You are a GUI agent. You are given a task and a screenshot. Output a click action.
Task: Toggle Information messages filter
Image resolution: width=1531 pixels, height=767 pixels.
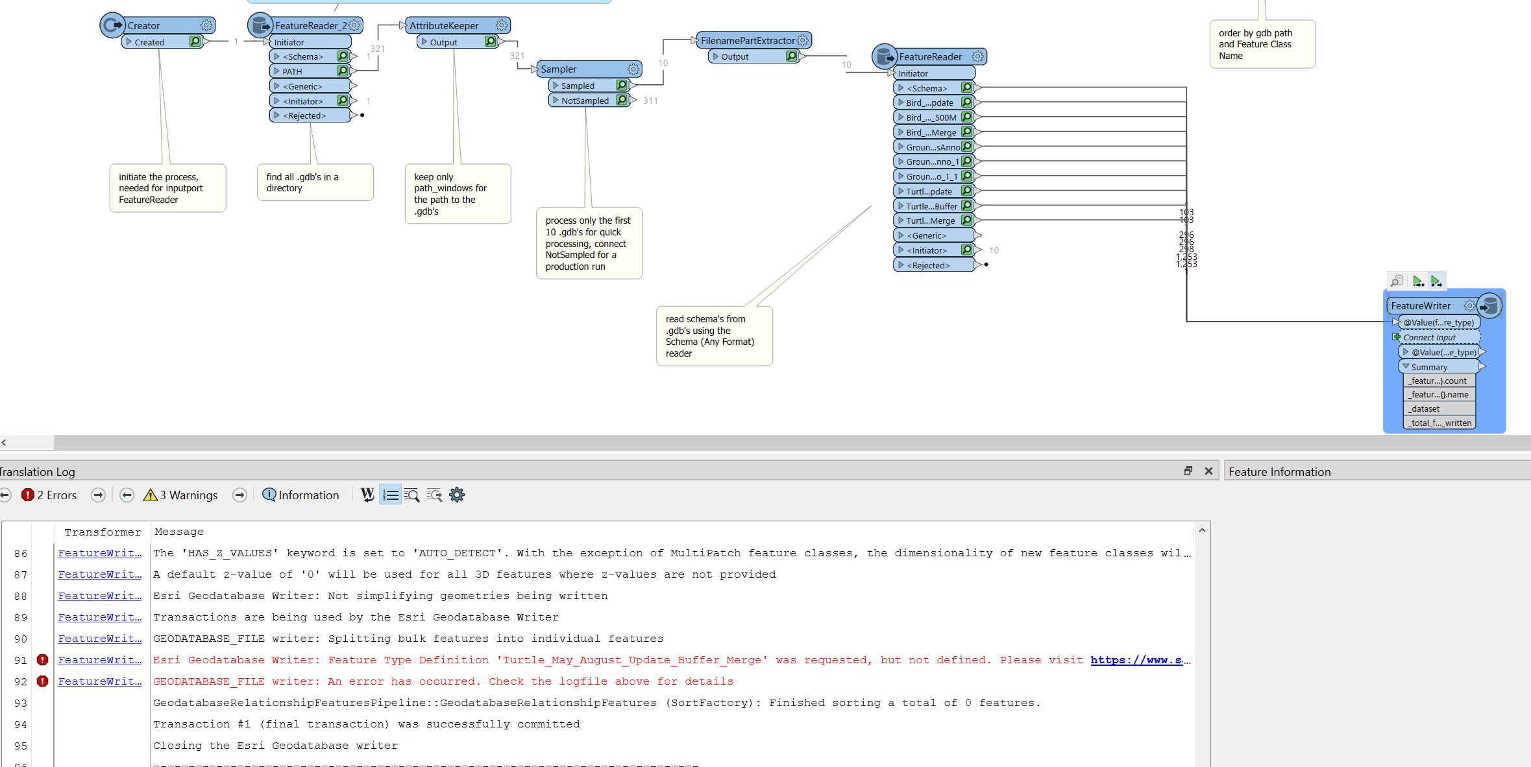click(x=300, y=495)
